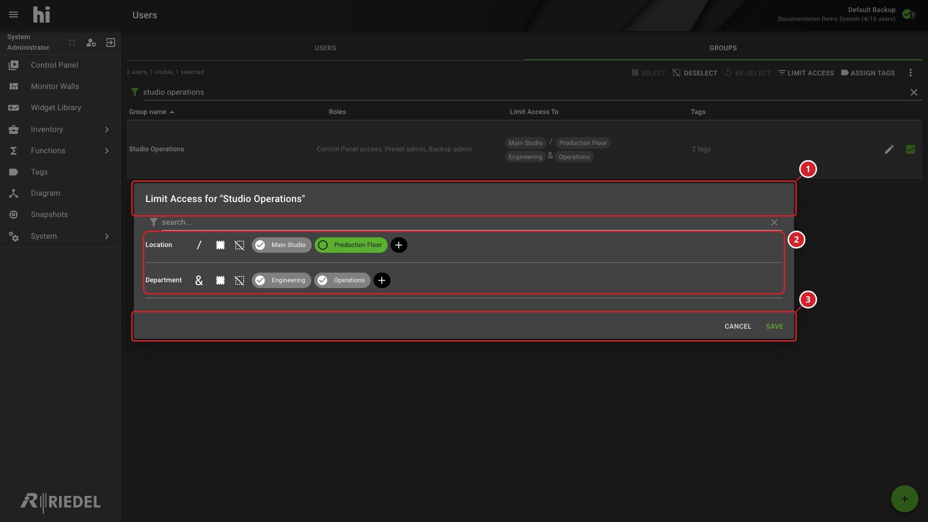Open the hamburger navigation menu
928x522 pixels.
click(14, 14)
